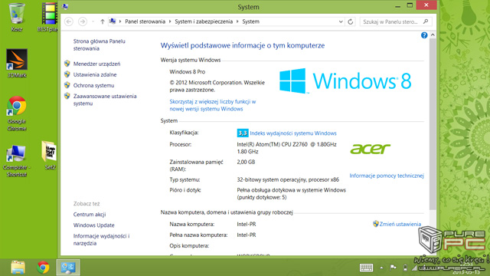Click the Pełna obsługa dotykowa text

click(x=291, y=194)
